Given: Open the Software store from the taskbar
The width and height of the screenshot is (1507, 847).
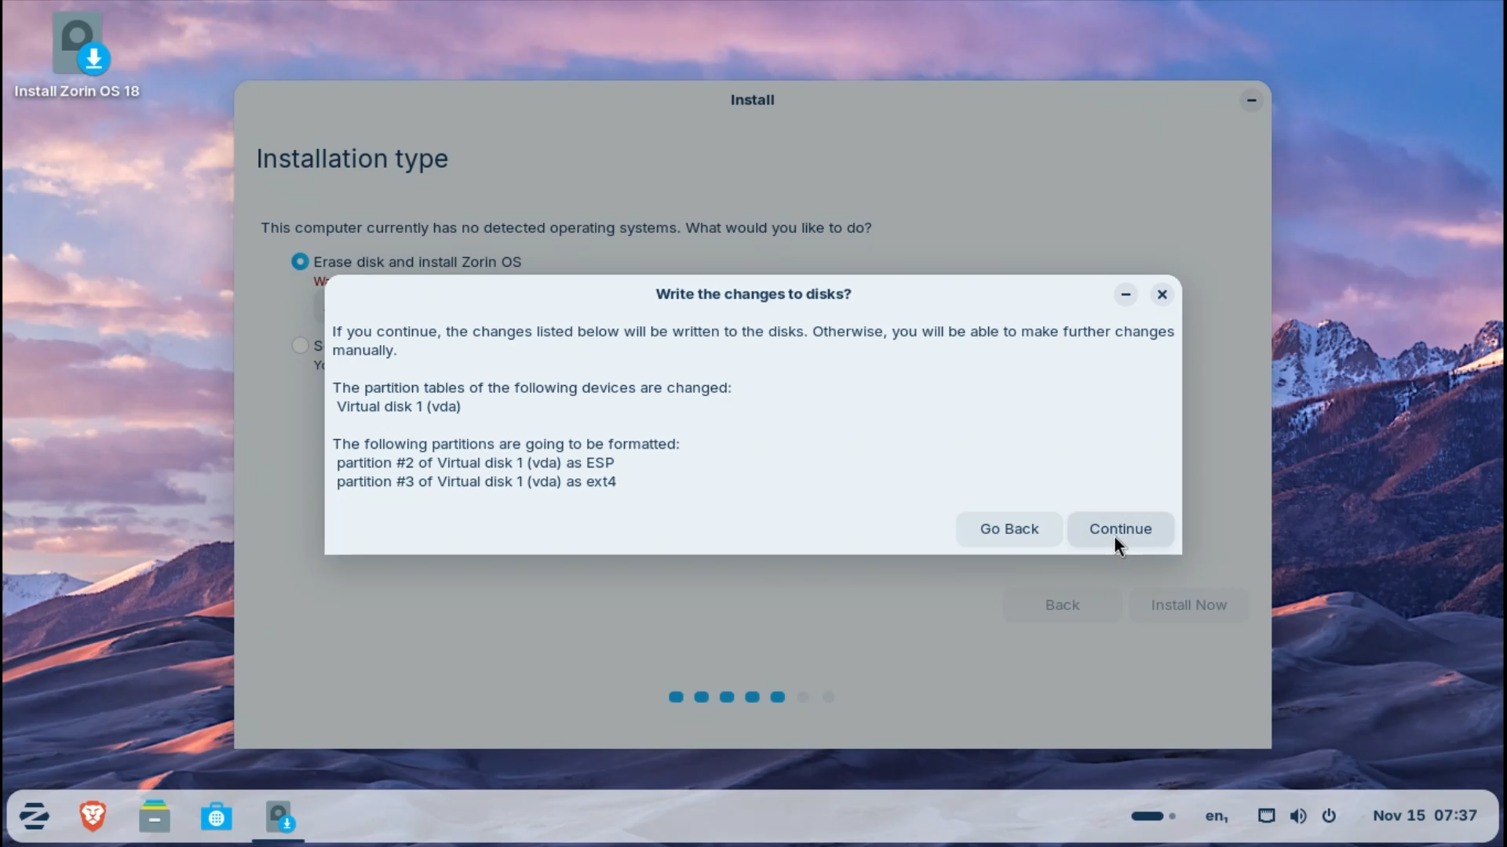Looking at the screenshot, I should click(x=217, y=816).
